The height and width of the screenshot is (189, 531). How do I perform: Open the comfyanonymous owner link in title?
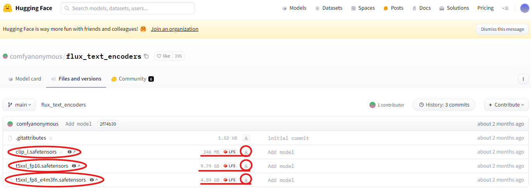[x=36, y=56]
